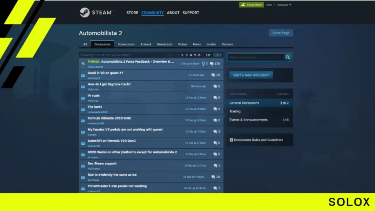Click reply bubble icon for Good in VR

(x=213, y=75)
